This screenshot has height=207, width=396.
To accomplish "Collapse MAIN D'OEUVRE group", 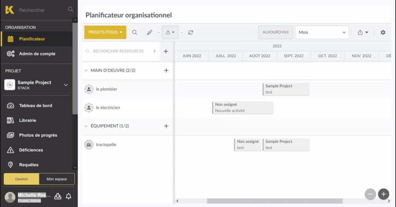I will click(x=86, y=70).
